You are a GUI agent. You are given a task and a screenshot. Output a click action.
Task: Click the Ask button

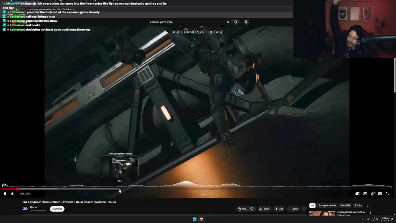279,209
